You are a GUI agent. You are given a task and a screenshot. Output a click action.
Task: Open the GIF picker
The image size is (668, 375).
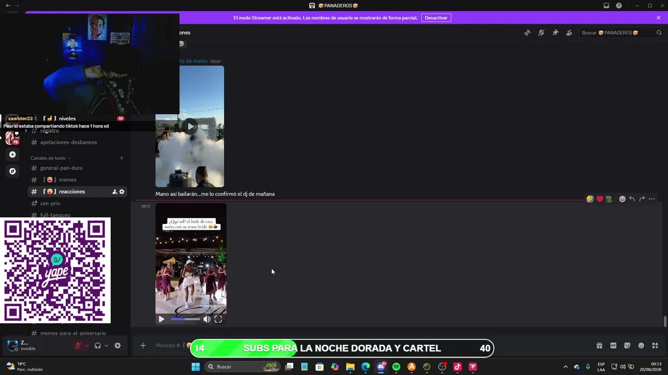click(x=613, y=345)
